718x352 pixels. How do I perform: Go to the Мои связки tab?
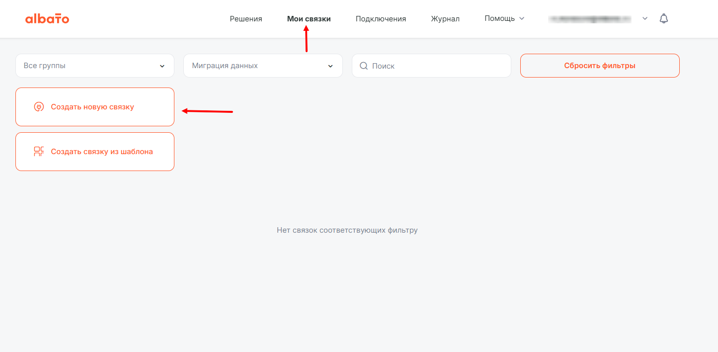point(309,19)
